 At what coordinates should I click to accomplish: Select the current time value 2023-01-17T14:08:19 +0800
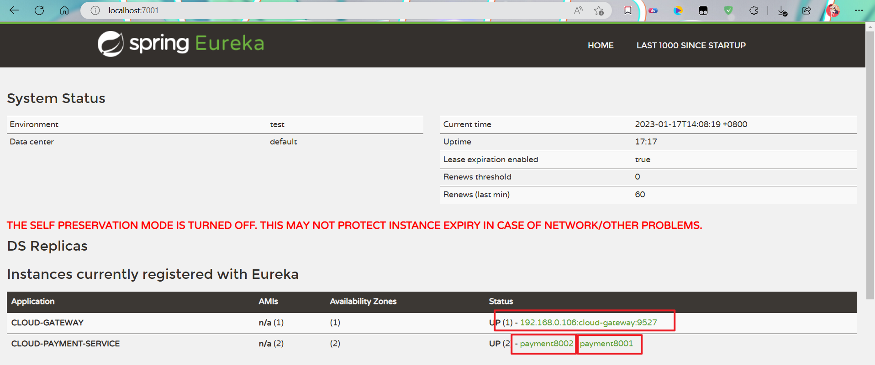691,124
